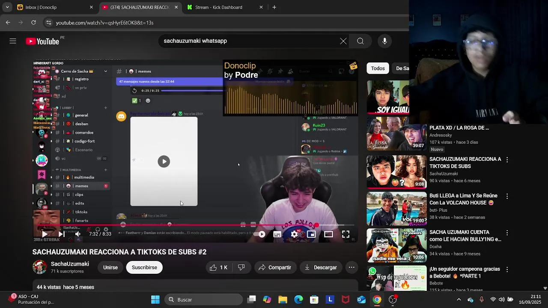The image size is (548, 308).
Task: Open the YouTube guide hamburger menu
Action: [x=13, y=41]
